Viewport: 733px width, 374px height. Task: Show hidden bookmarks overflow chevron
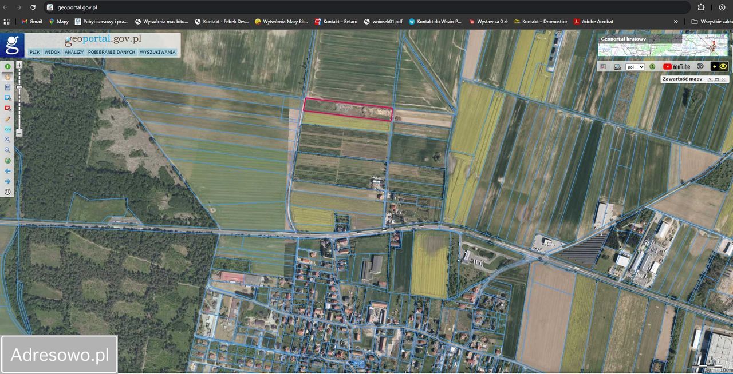[676, 22]
